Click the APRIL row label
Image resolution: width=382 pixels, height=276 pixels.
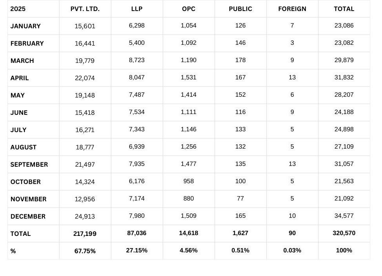20,78
